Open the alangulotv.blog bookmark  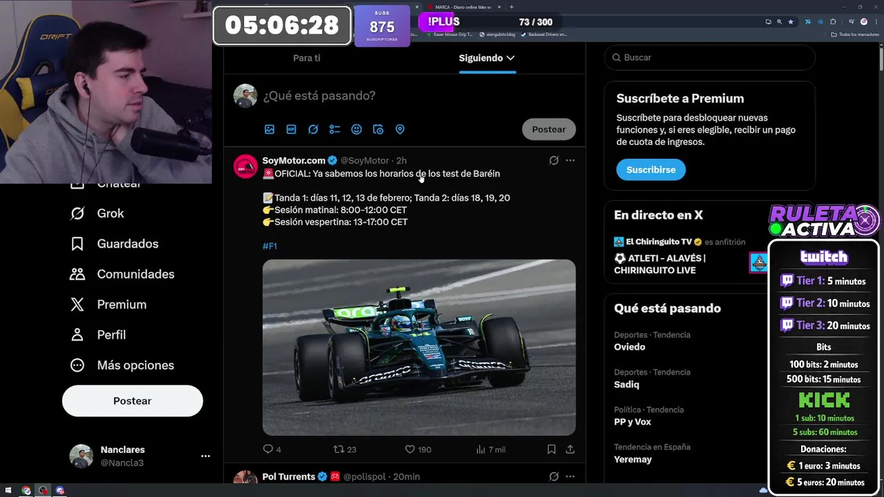tap(496, 34)
